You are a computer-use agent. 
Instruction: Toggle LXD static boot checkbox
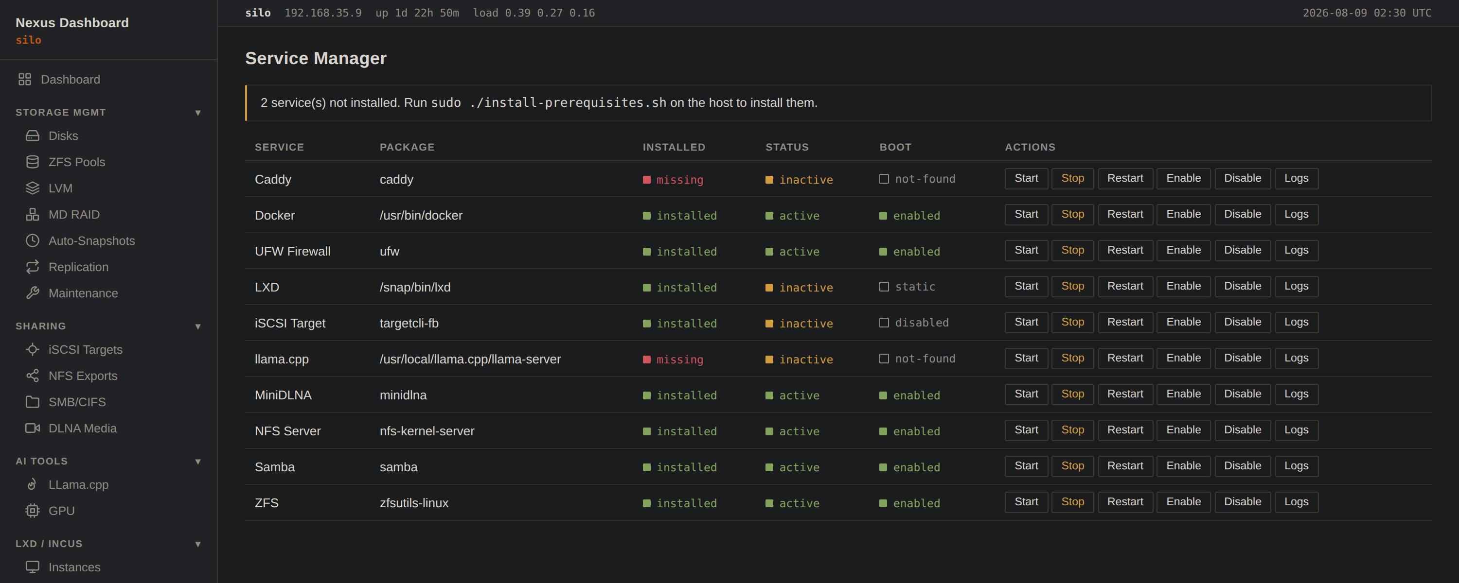pos(884,287)
